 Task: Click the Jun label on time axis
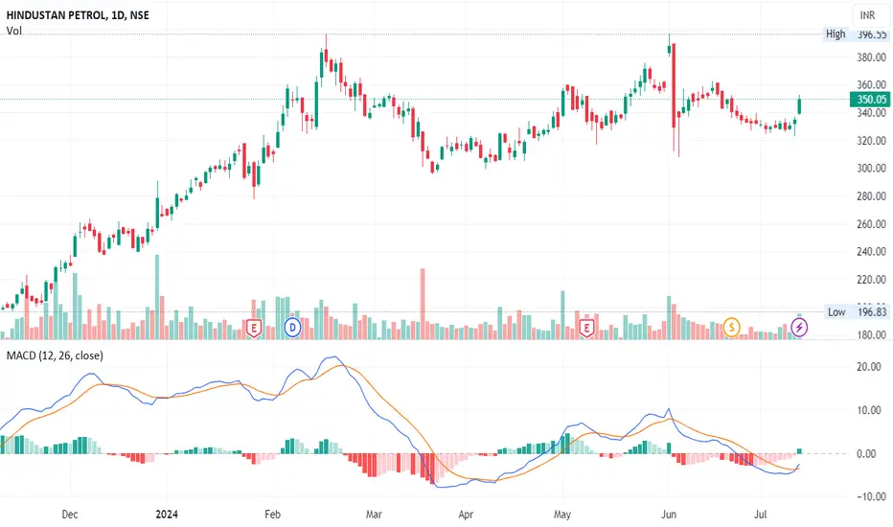click(x=669, y=515)
